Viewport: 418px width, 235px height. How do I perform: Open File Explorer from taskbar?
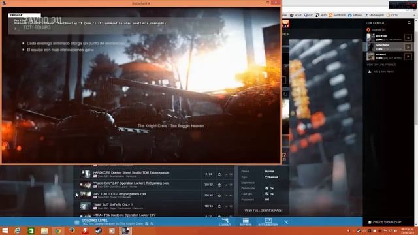click(44, 230)
